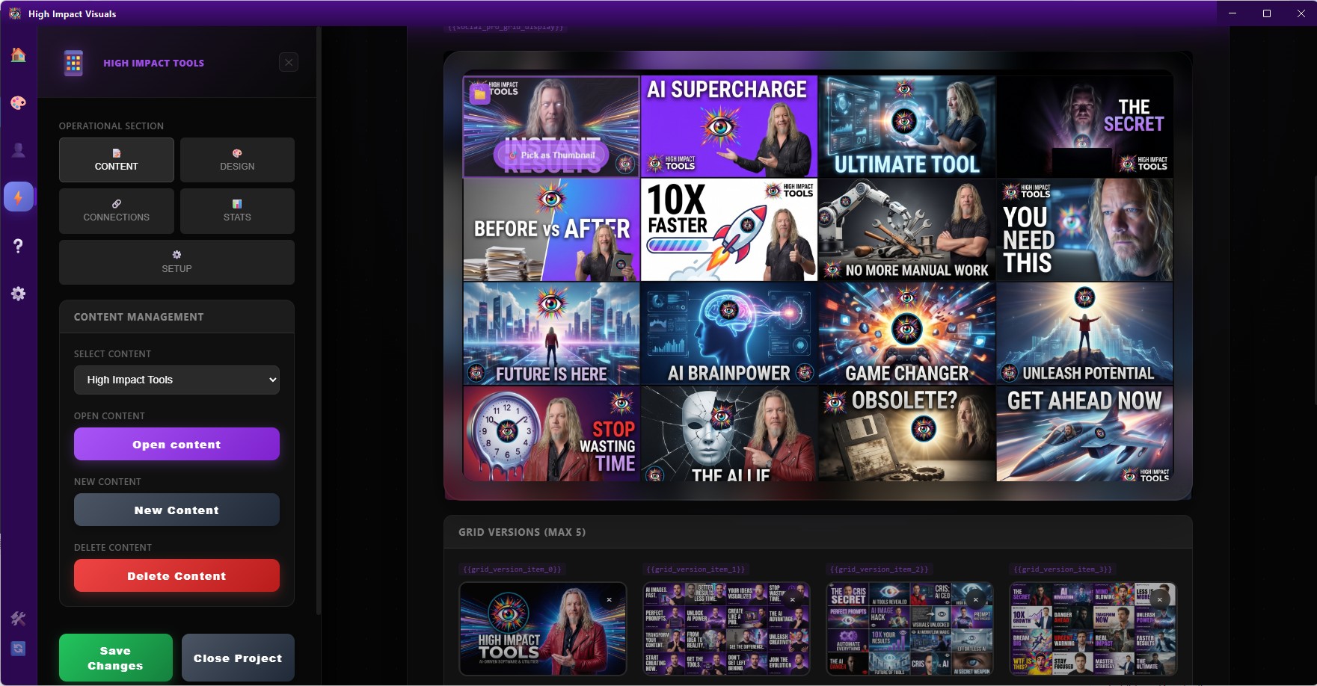Screen dimensions: 1317x686
Task: Select the lightning bolt sidebar icon
Action: (x=18, y=197)
